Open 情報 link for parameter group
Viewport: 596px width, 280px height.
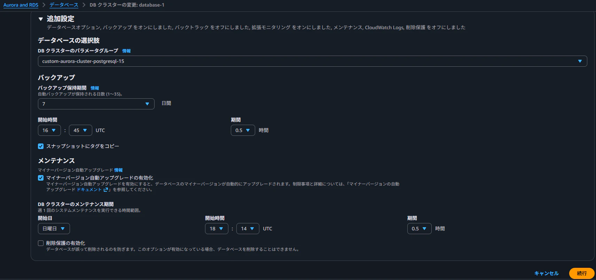click(126, 51)
